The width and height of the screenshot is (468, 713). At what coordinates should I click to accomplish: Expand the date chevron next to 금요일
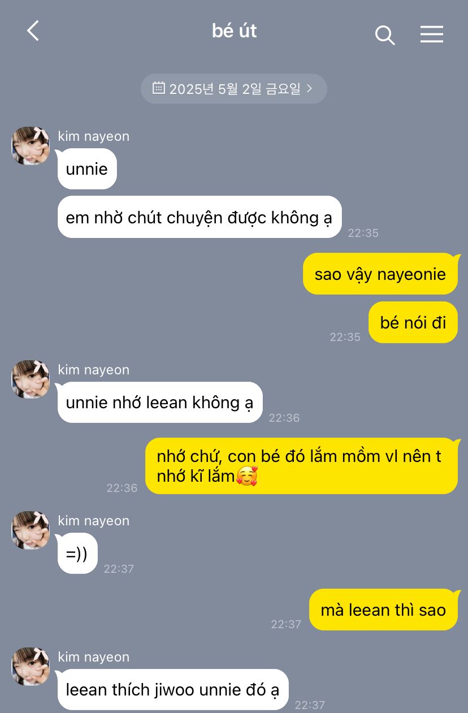(309, 88)
